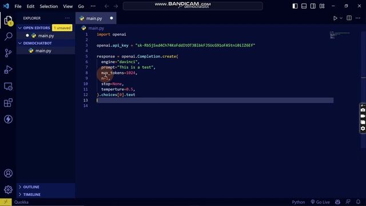Split the editor to the right
The image size is (366, 206).
point(349,18)
